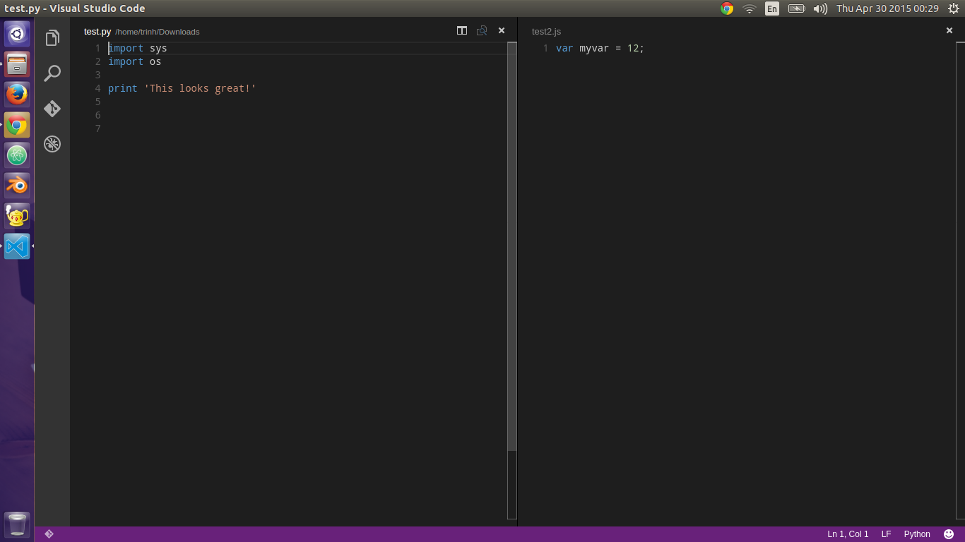Image resolution: width=965 pixels, height=542 pixels.
Task: Click Ln 1, Col 1 position indicator
Action: tap(848, 534)
